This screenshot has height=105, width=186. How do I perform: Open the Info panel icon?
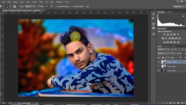point(153,28)
